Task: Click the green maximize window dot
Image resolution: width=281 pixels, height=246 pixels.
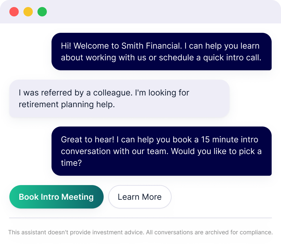Action: (x=42, y=12)
